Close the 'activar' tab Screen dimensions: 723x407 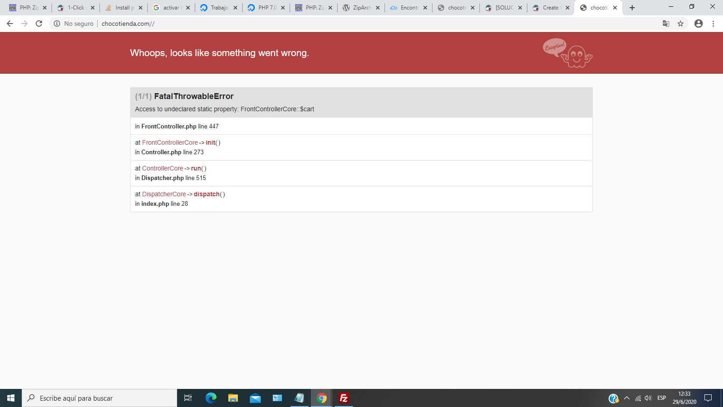point(188,8)
